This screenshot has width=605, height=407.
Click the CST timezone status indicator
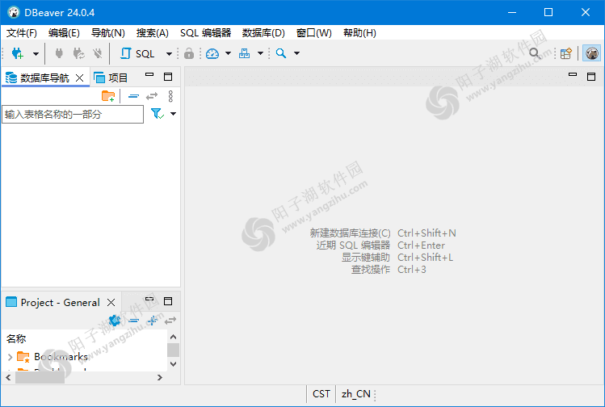321,394
